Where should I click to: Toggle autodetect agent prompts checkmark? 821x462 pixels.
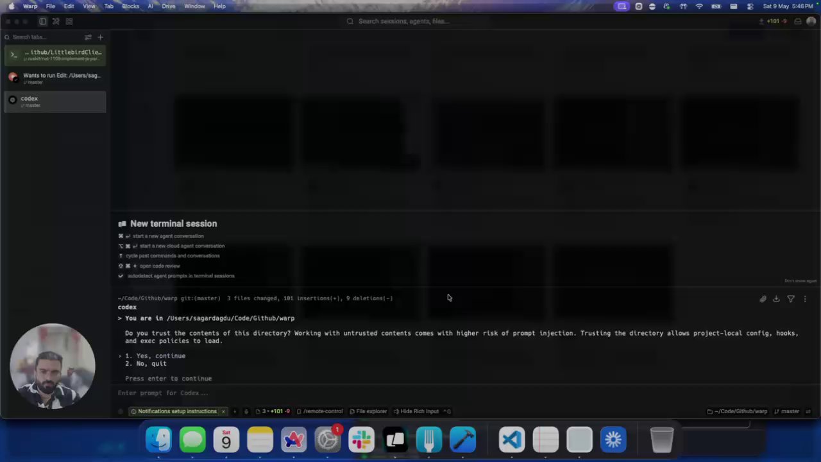click(121, 276)
